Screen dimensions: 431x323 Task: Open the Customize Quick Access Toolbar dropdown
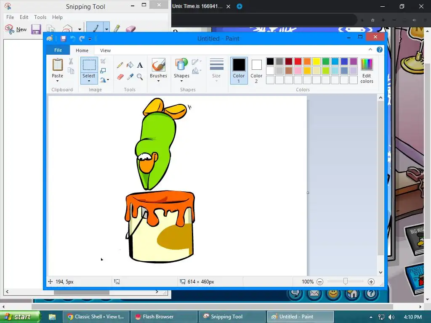(90, 39)
